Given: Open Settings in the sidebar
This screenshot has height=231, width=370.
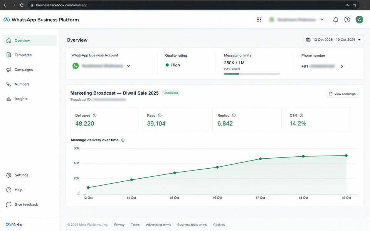Looking at the screenshot, I should click(x=30, y=175).
